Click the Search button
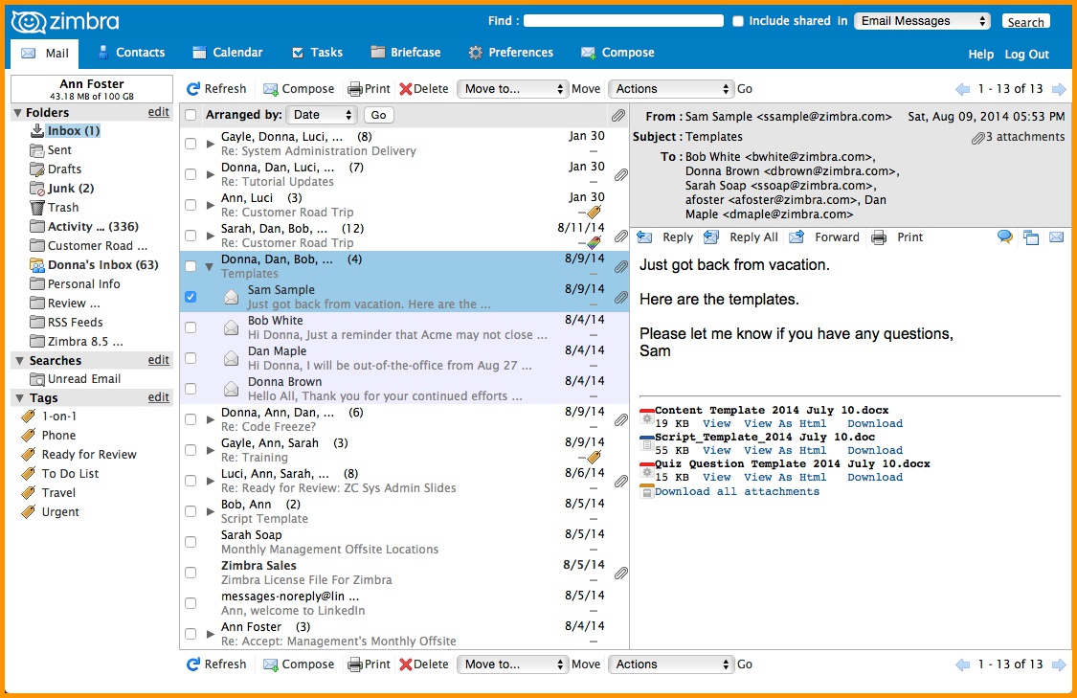The width and height of the screenshot is (1077, 698). point(1025,22)
